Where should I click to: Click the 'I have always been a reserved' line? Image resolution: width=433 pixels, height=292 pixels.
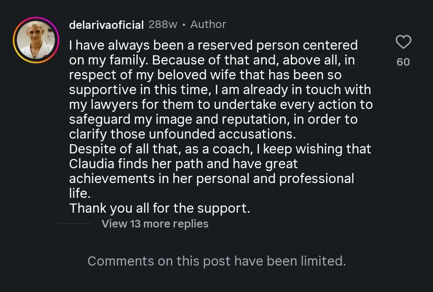tap(213, 45)
